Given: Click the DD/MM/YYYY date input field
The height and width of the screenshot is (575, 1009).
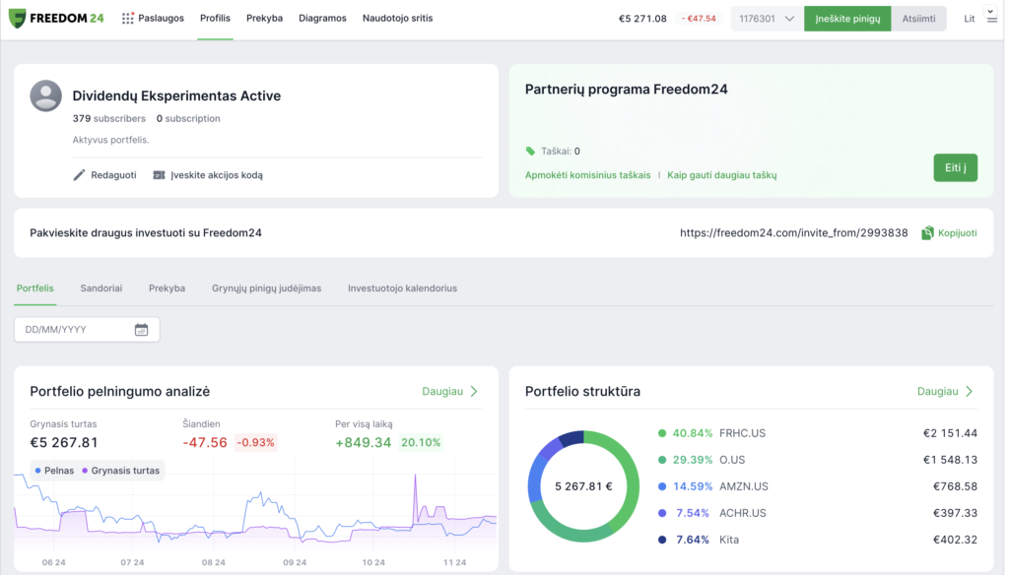Looking at the screenshot, I should [x=87, y=329].
